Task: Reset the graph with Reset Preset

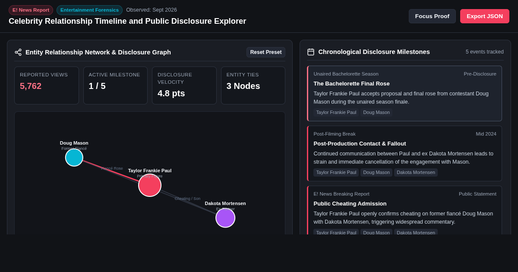Action: [x=266, y=52]
